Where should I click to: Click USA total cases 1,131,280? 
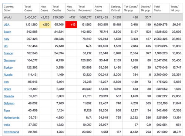31,24
